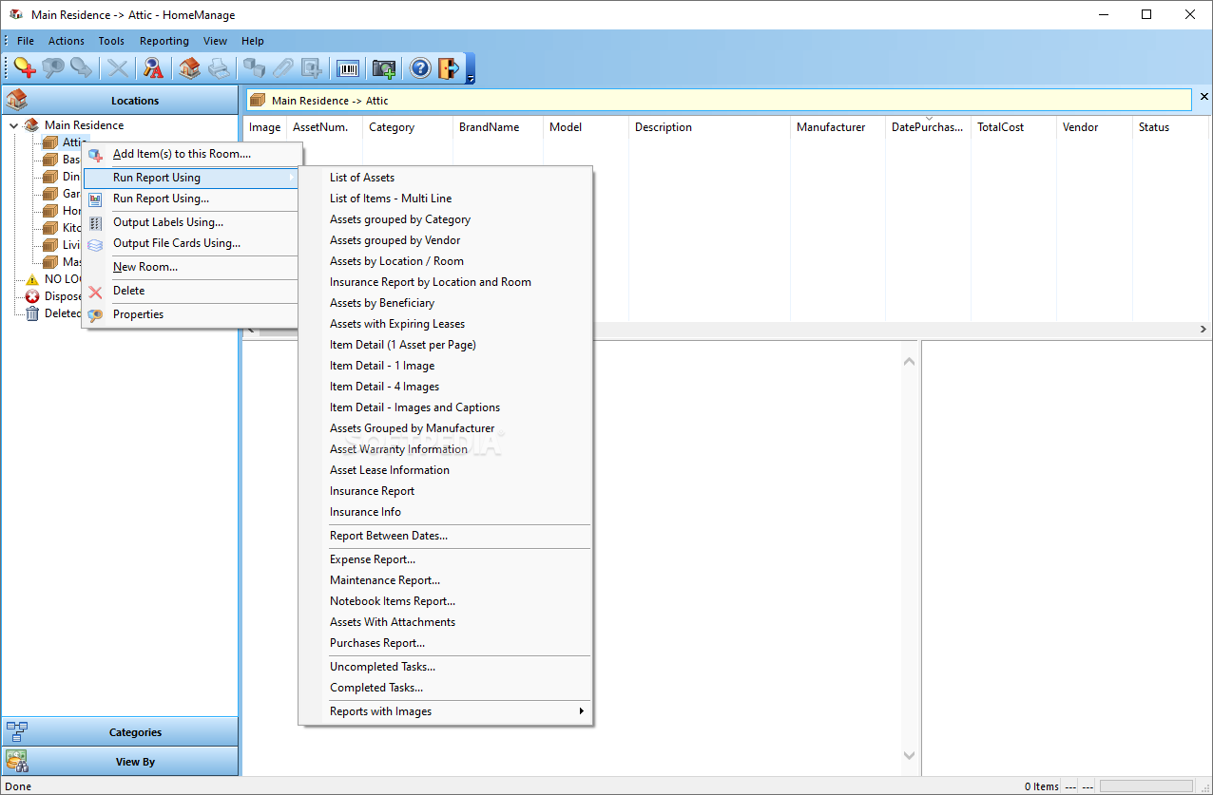Click the gray cubes toolbar icon

(x=254, y=68)
